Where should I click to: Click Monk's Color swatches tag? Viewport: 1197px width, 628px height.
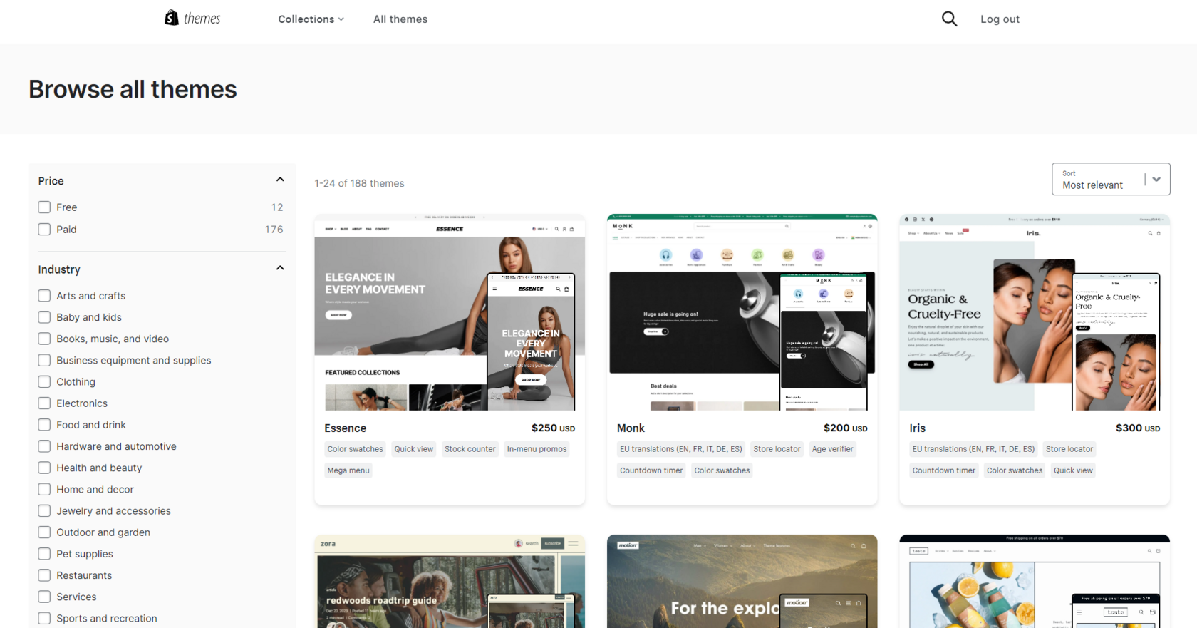click(722, 470)
